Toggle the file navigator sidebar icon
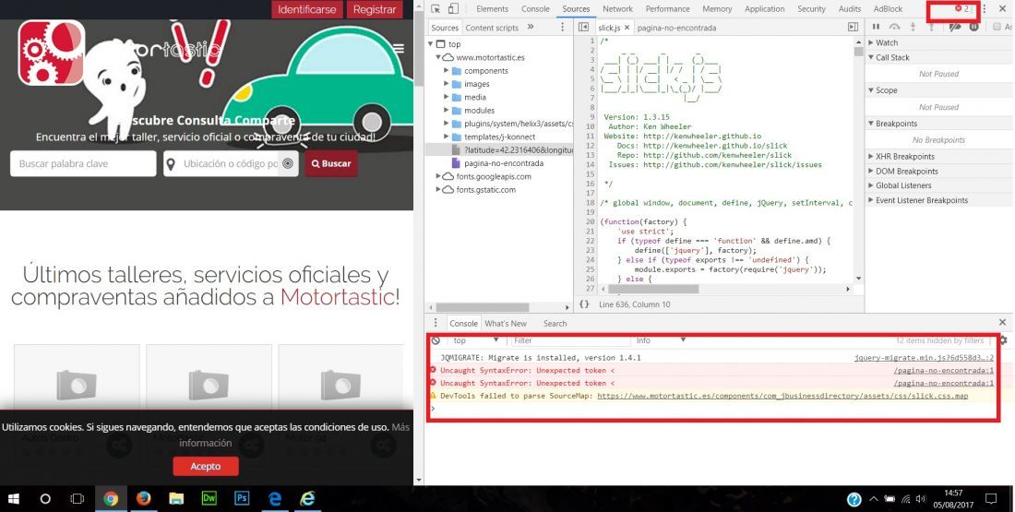This screenshot has height=512, width=1015. (583, 27)
